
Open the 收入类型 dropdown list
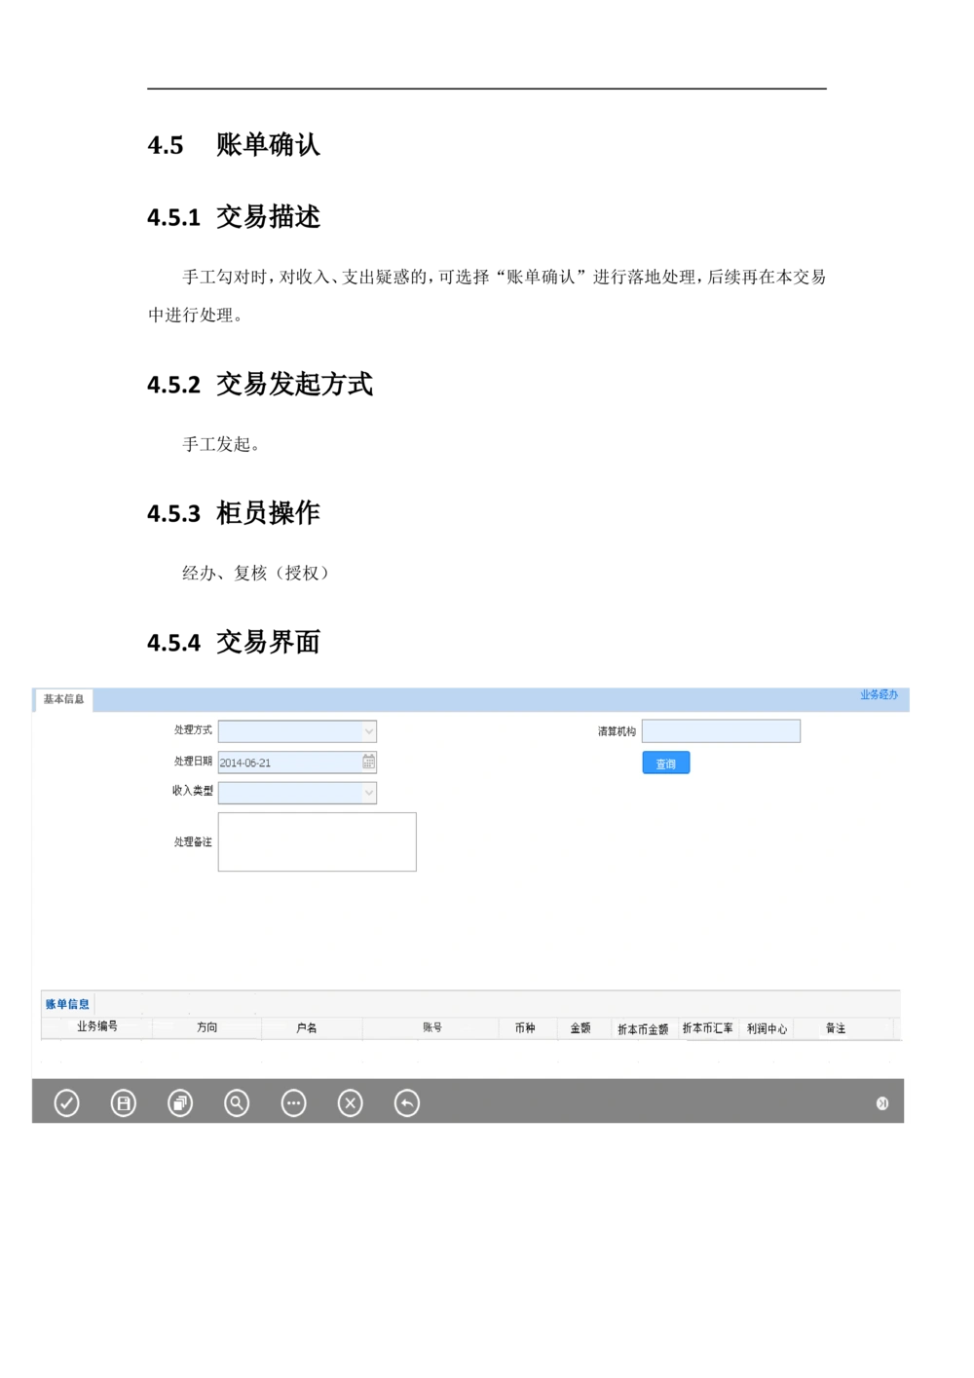click(367, 793)
